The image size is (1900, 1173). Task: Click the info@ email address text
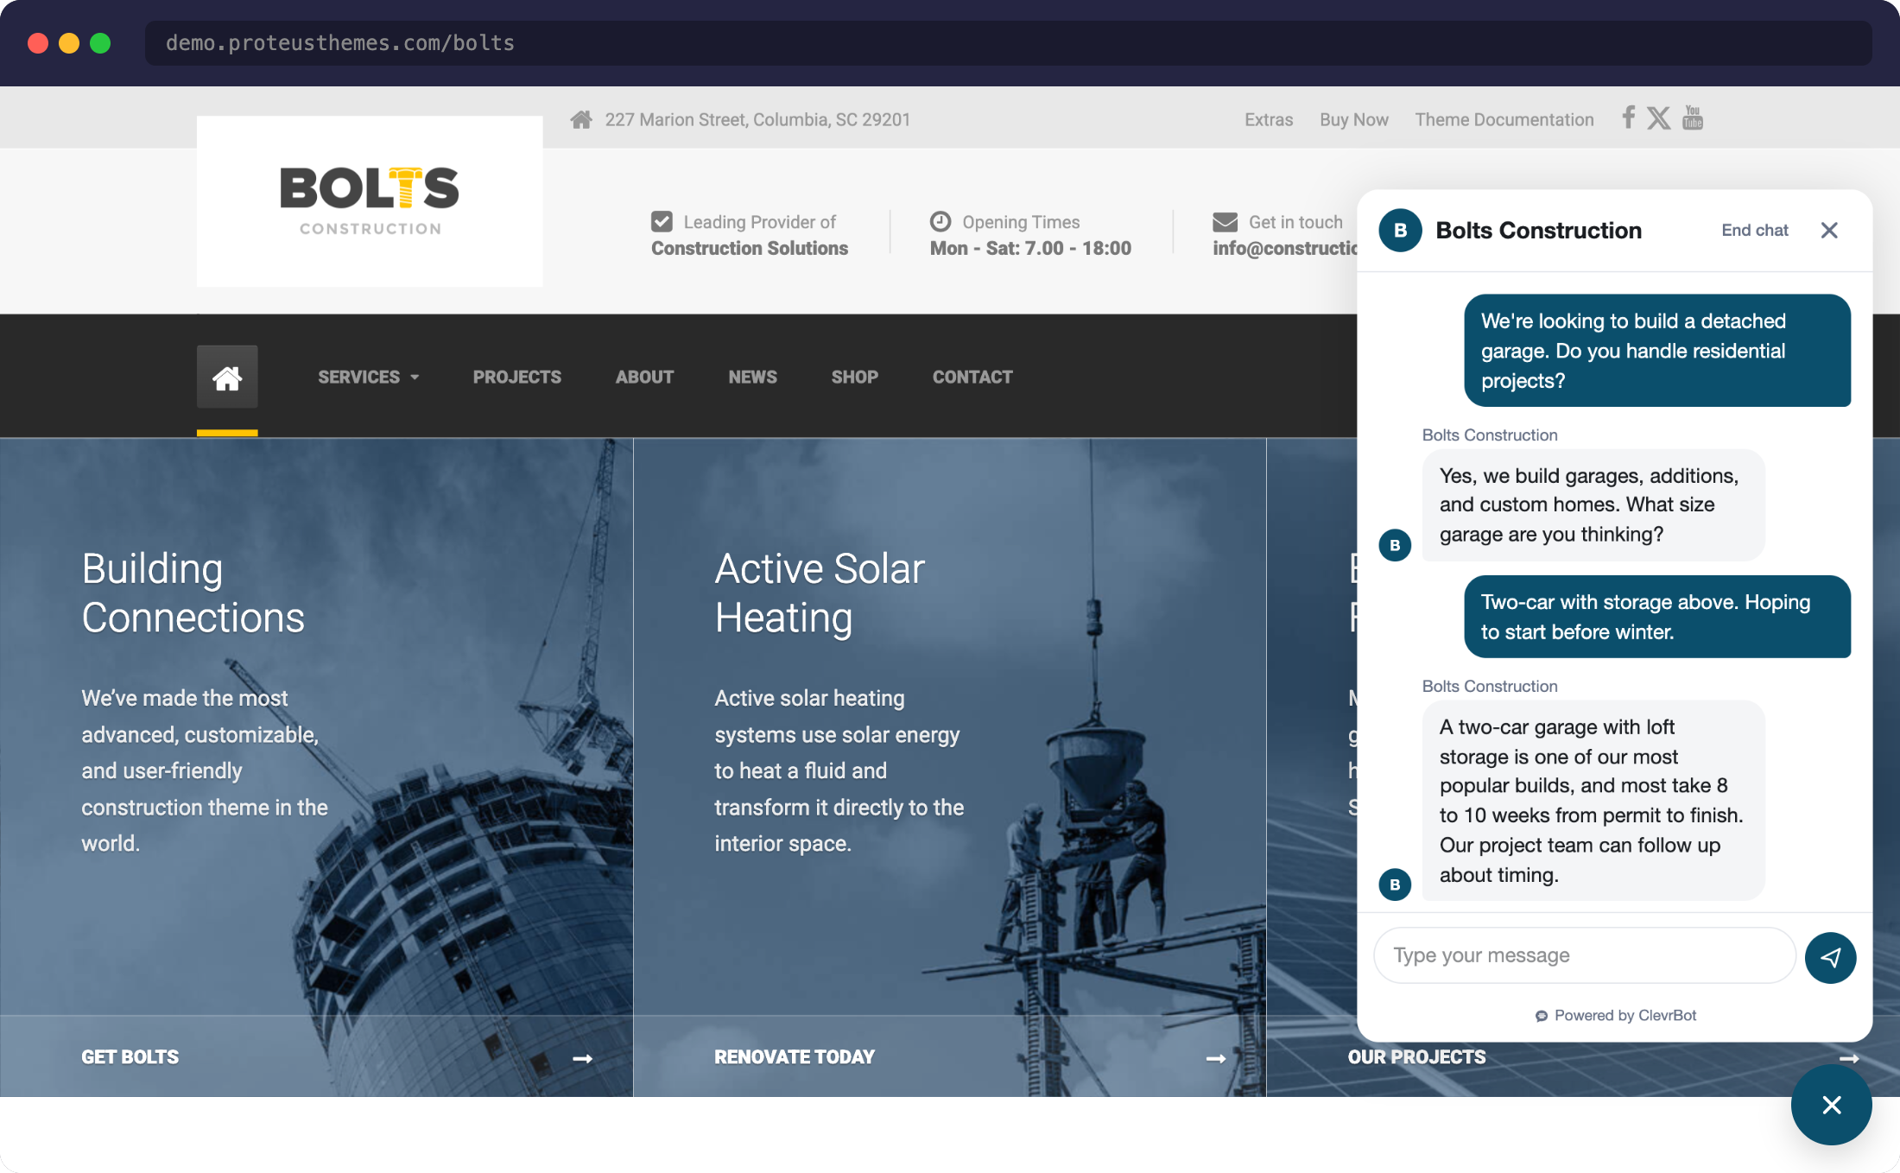click(x=1284, y=249)
